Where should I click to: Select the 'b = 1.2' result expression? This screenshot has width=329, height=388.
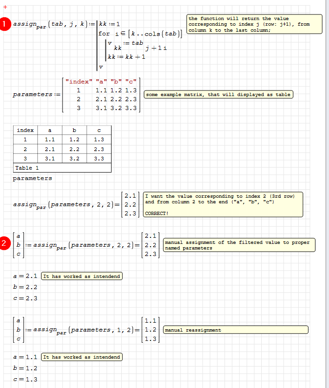[25, 368]
